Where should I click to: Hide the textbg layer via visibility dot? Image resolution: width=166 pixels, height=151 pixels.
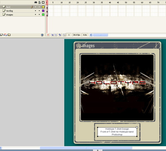(x=36, y=11)
